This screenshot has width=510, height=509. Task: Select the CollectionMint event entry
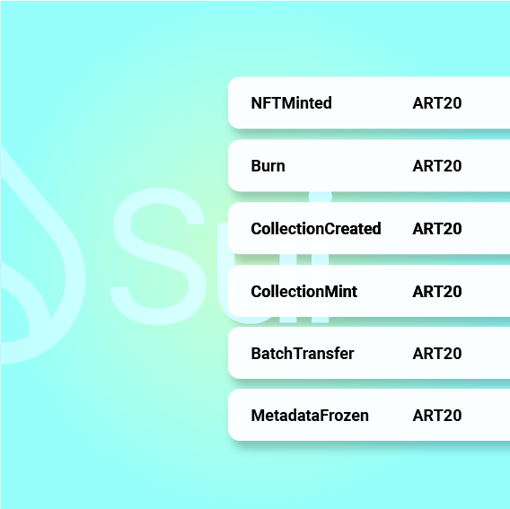(369, 291)
